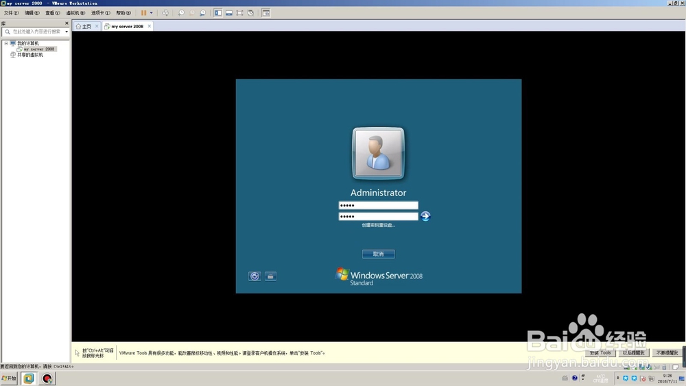This screenshot has width=686, height=386.
Task: Select 共享的虚拟机 in the library tree
Action: 29,55
